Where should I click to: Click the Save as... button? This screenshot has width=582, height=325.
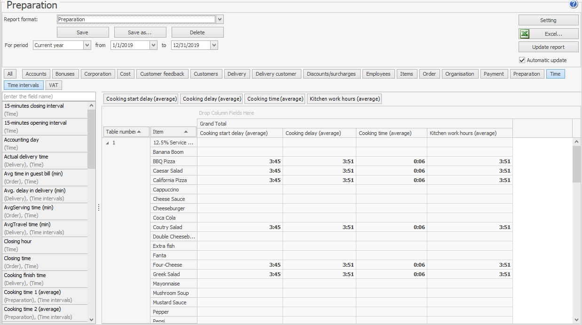tap(140, 32)
